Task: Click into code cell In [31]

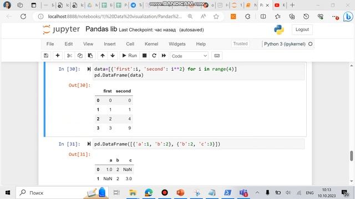Action: coord(199,144)
